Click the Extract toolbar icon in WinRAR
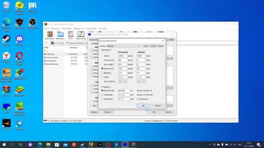This screenshot has width=264, height=148. point(60,35)
